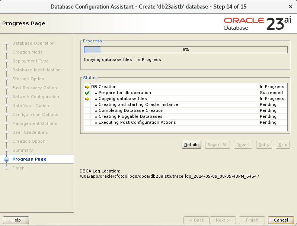Image resolution: width=297 pixels, height=226 pixels.
Task: Select Summary step in sidebar
Action: [x=23, y=150]
